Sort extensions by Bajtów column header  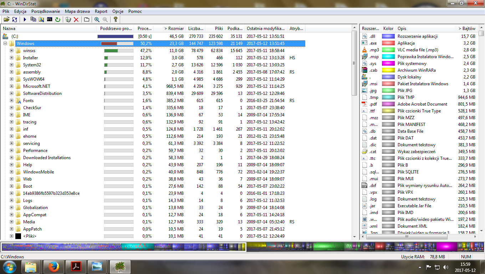tap(466, 29)
